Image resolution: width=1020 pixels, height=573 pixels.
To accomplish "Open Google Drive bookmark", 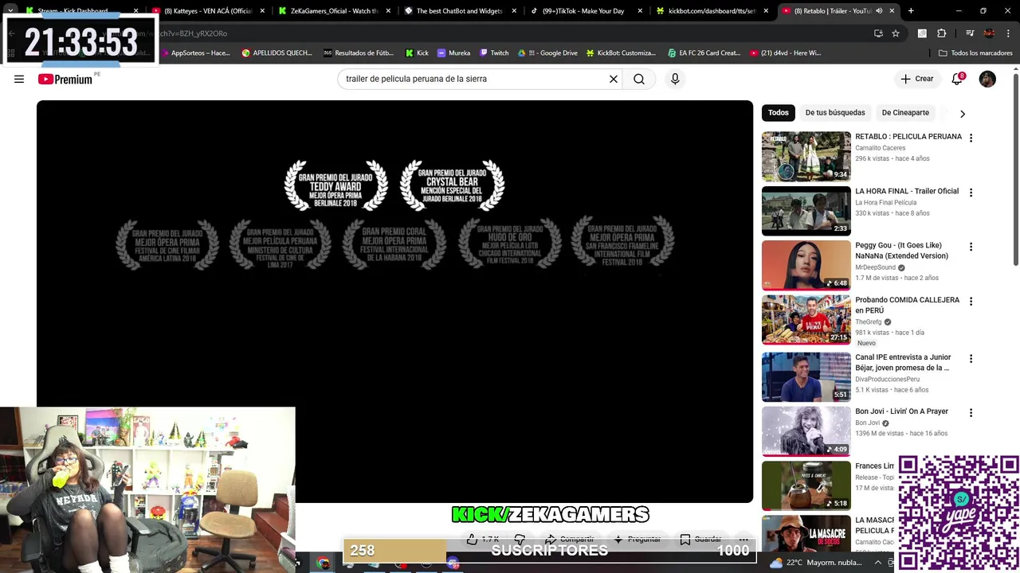I will [547, 53].
